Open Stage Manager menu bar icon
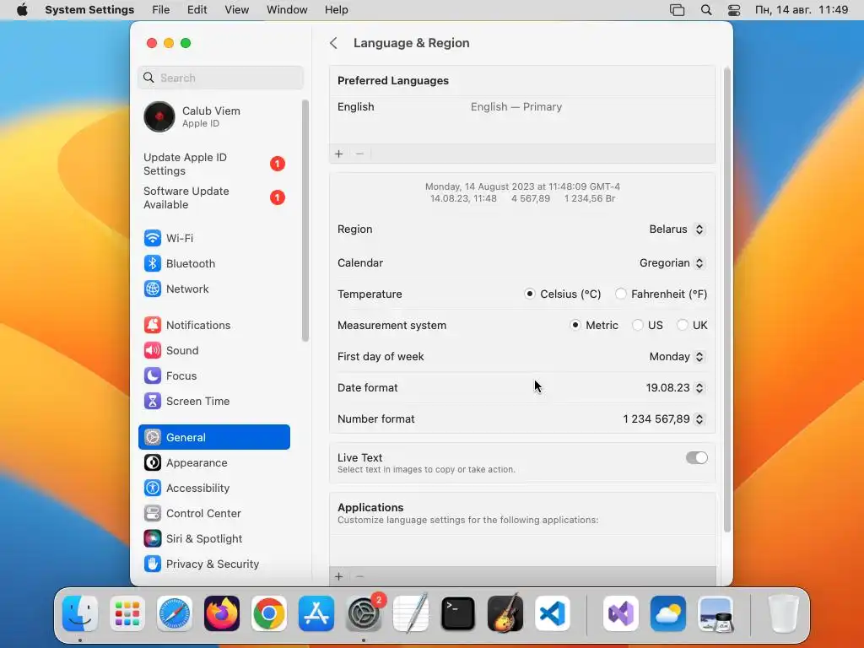This screenshot has height=648, width=864. pyautogui.click(x=678, y=10)
